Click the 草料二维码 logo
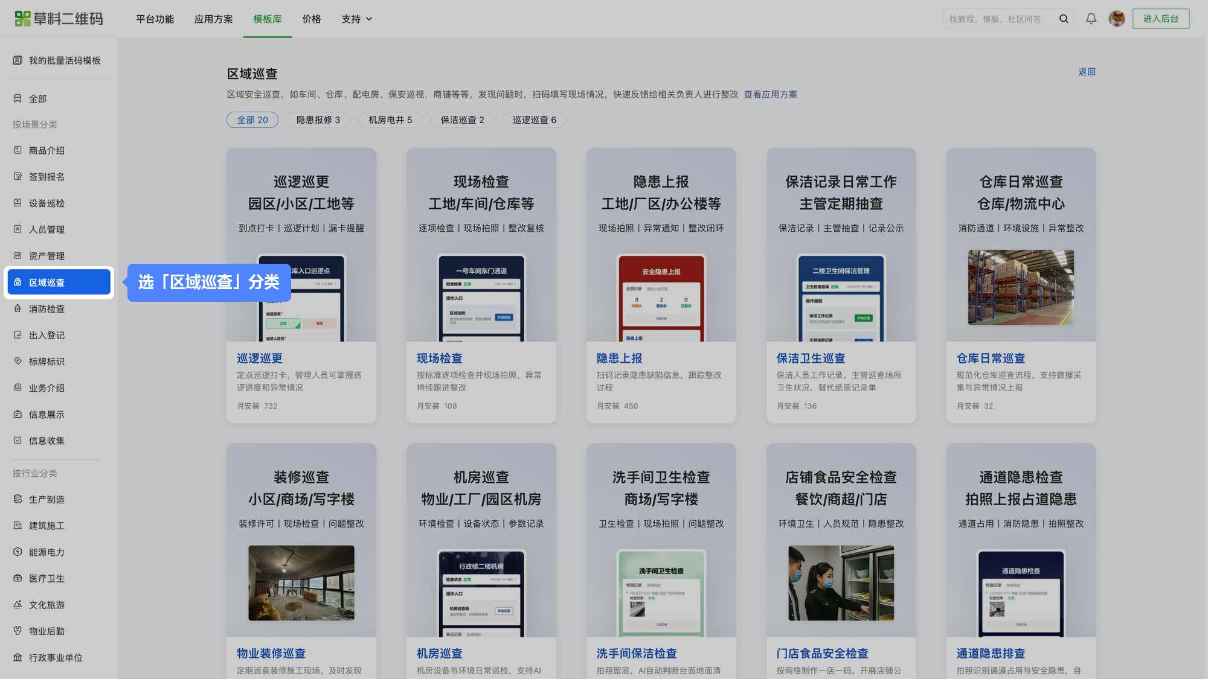Image resolution: width=1208 pixels, height=679 pixels. (59, 19)
